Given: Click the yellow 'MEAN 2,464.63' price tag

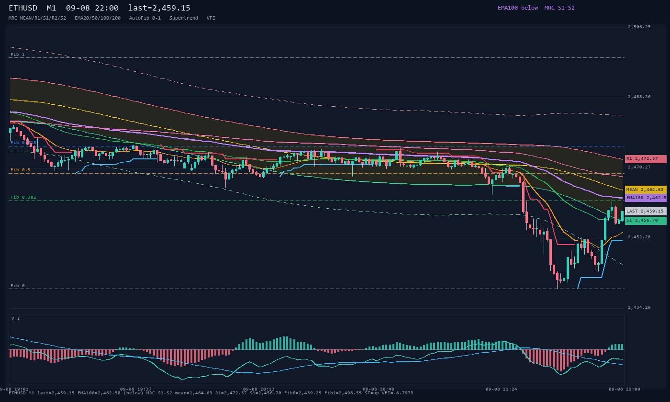Looking at the screenshot, I should pyautogui.click(x=646, y=190).
